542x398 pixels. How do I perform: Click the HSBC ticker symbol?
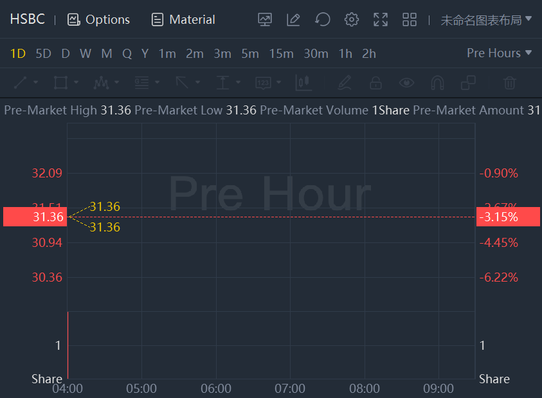[x=27, y=19]
